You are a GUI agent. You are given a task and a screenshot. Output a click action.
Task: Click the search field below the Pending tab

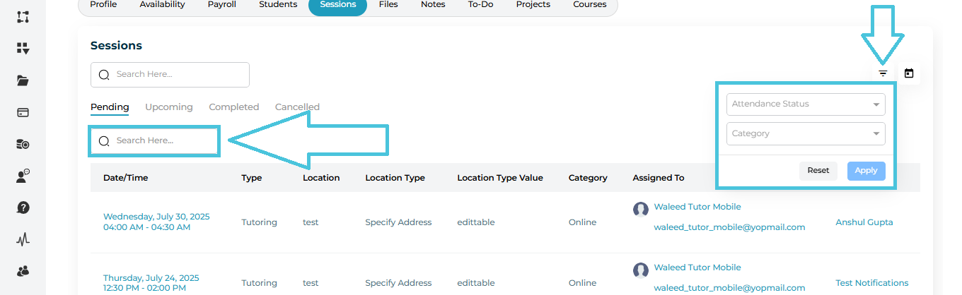154,140
